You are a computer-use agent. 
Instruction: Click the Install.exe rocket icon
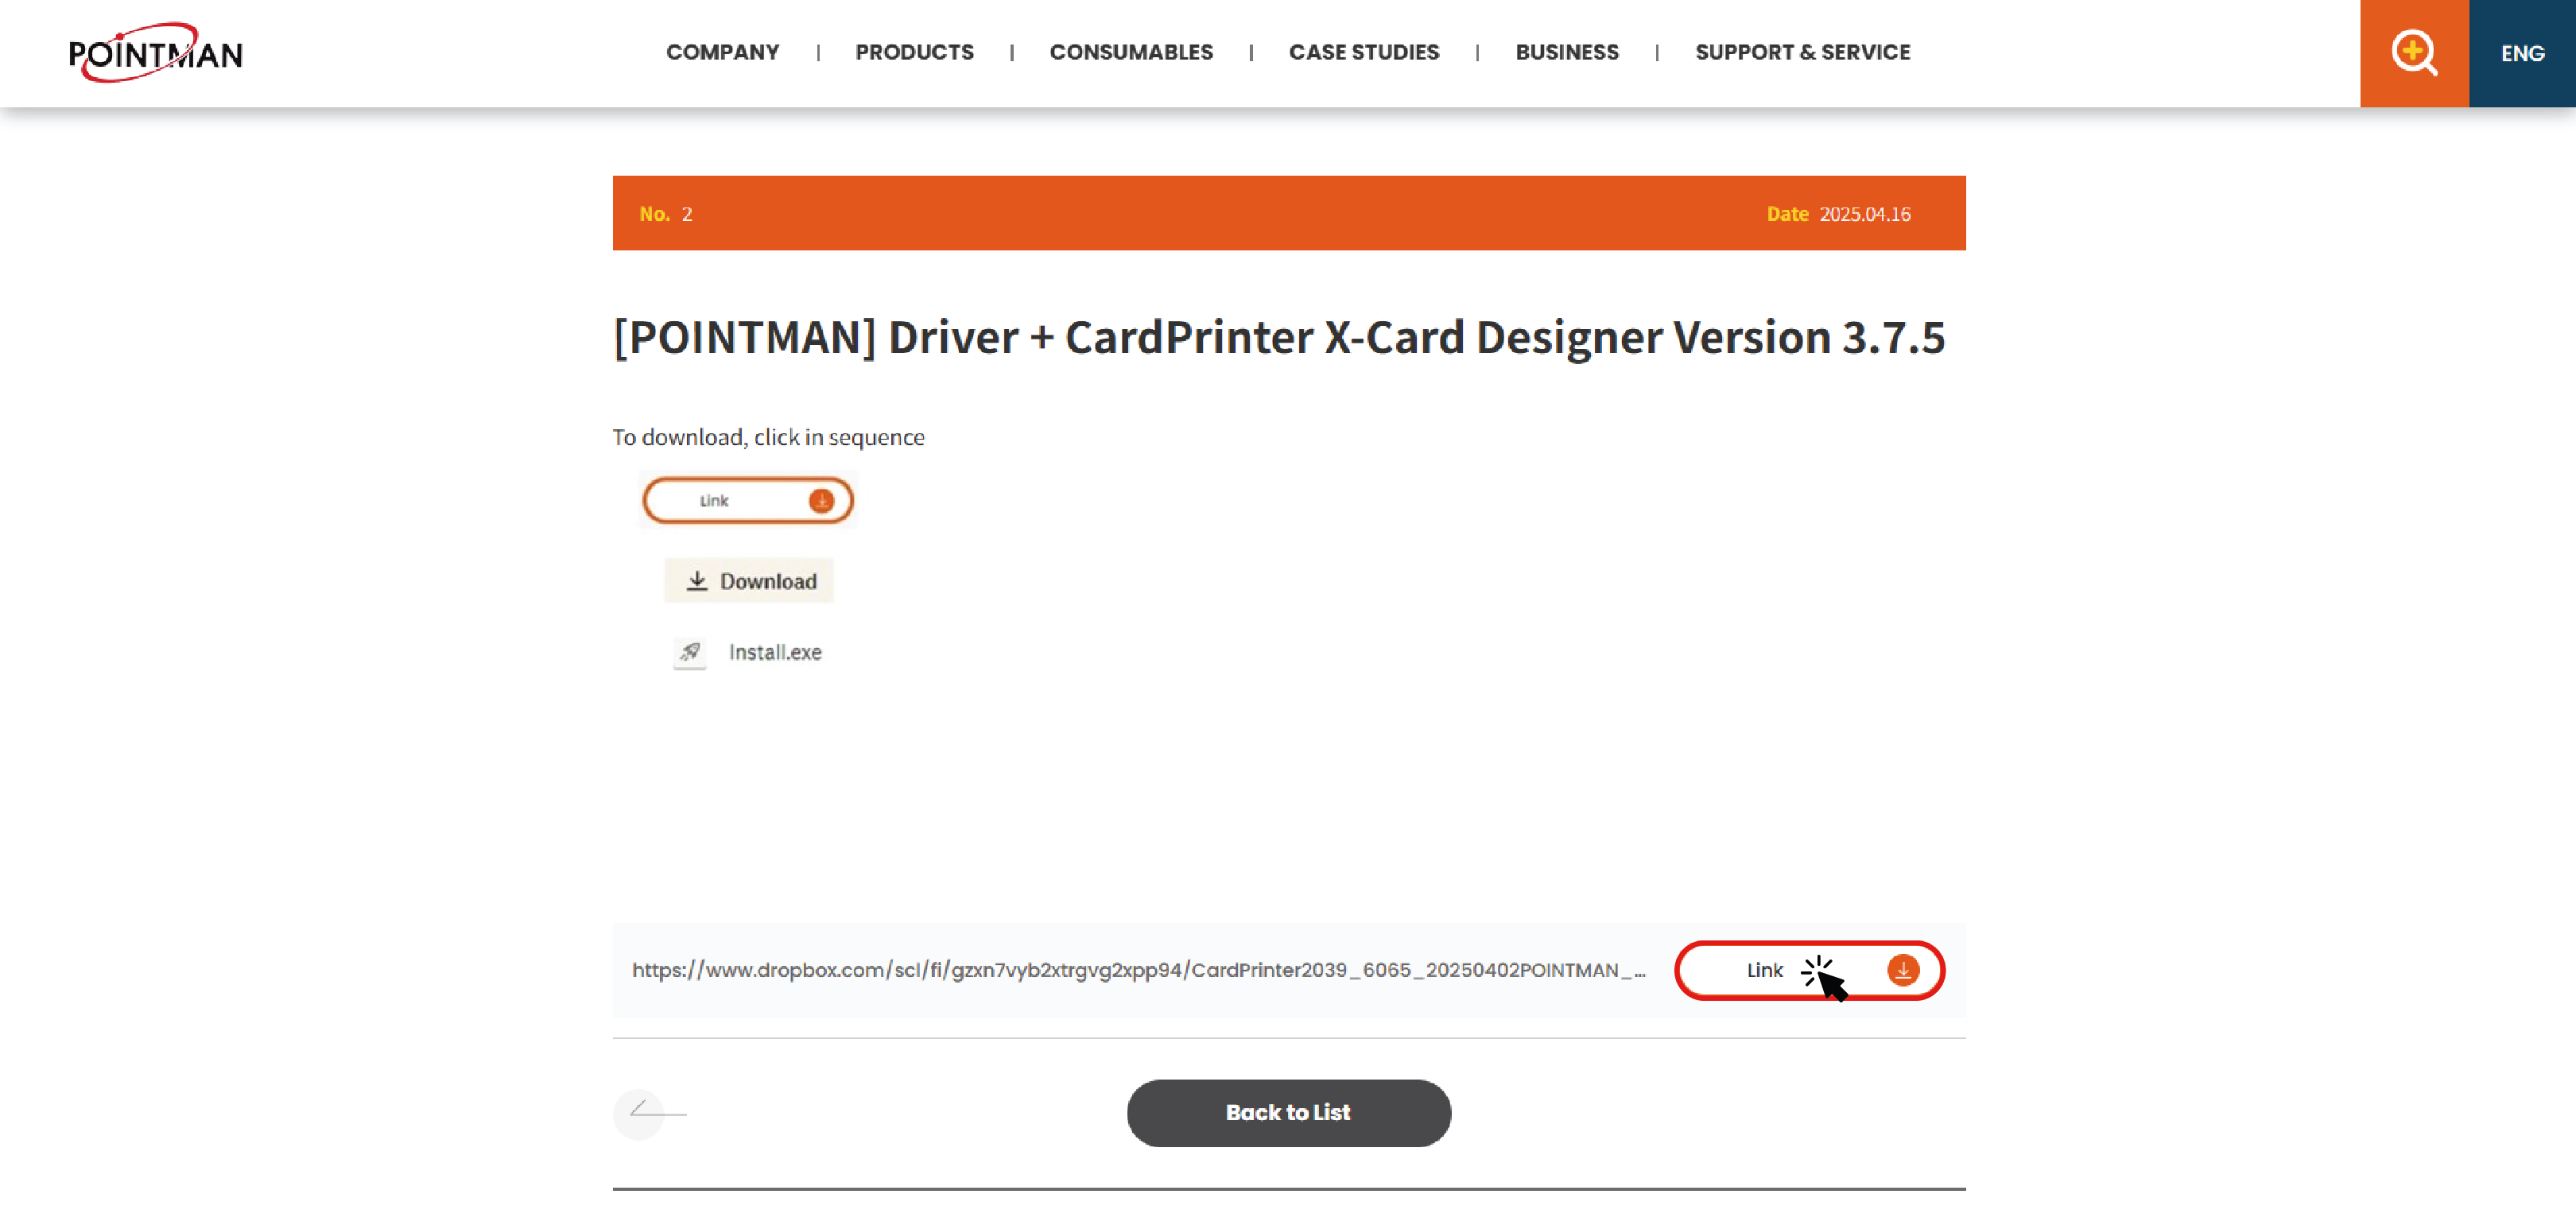tap(689, 653)
